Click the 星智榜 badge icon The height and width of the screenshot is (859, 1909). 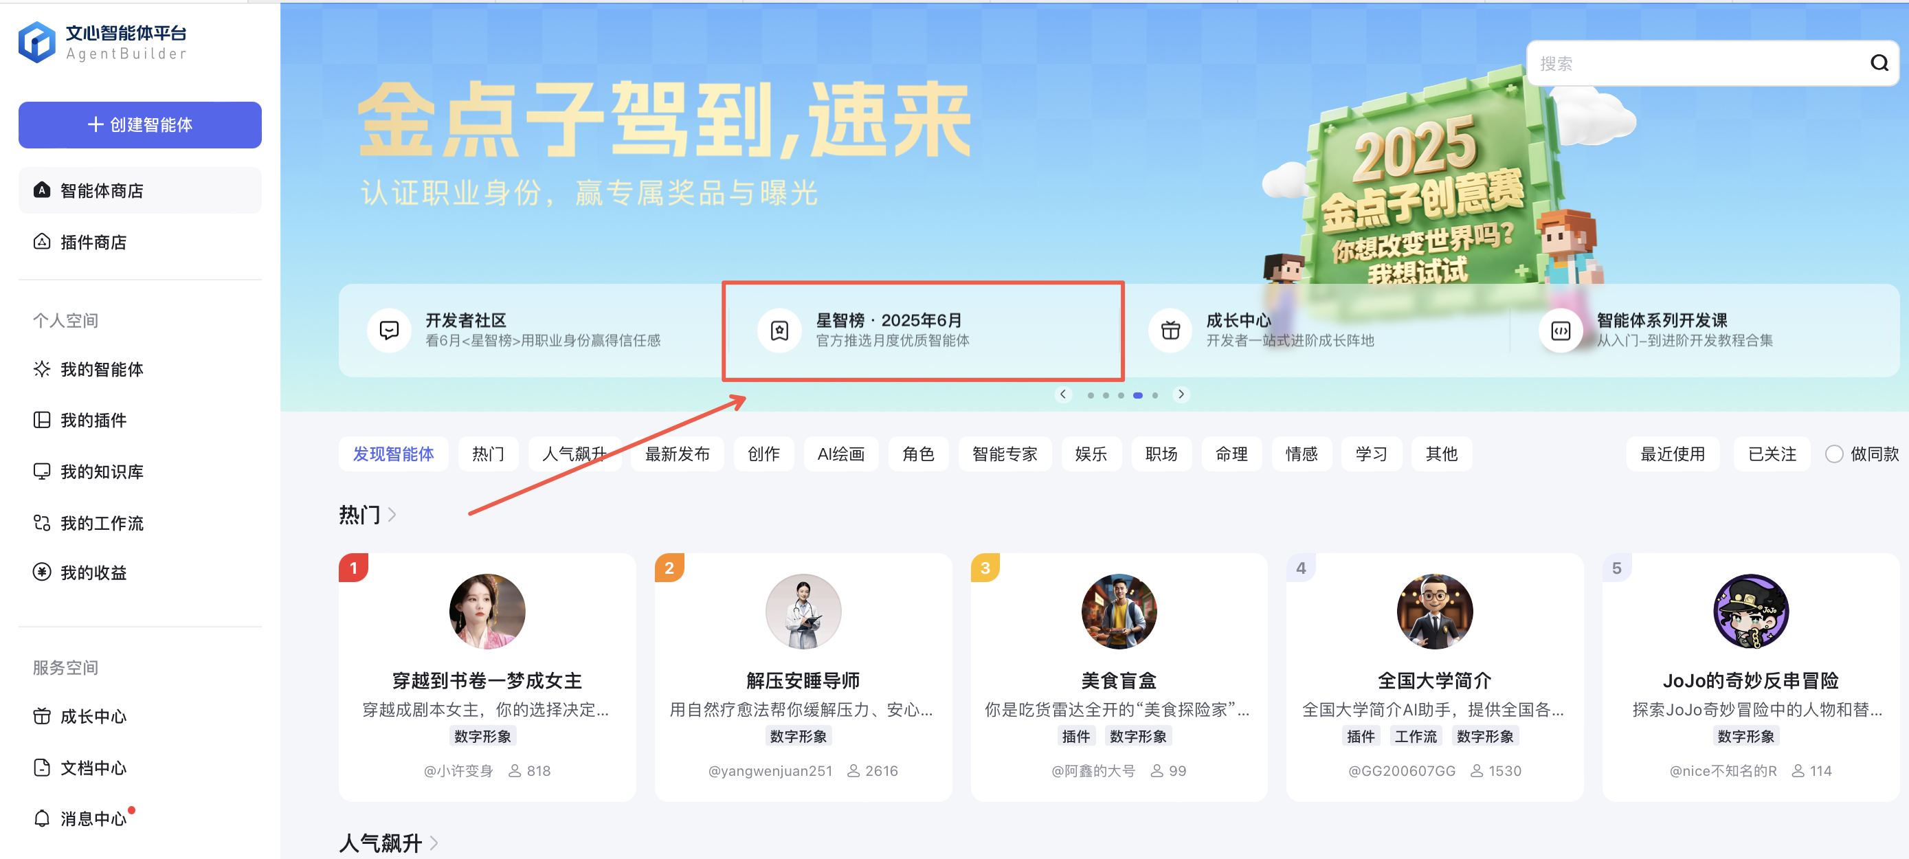(779, 330)
